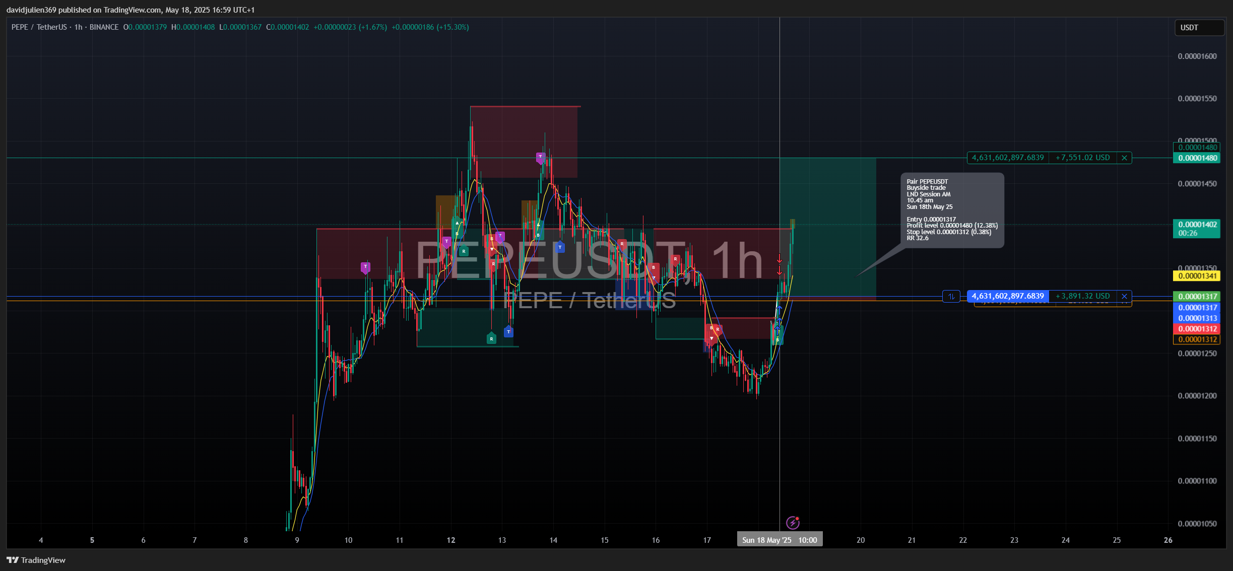Close the take-profit order at 0.00001480
This screenshot has height=571, width=1233.
click(1124, 158)
